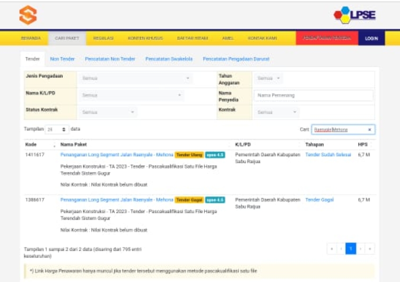Open the Status Kontrak dropdown
This screenshot has width=400, height=282.
click(x=108, y=112)
